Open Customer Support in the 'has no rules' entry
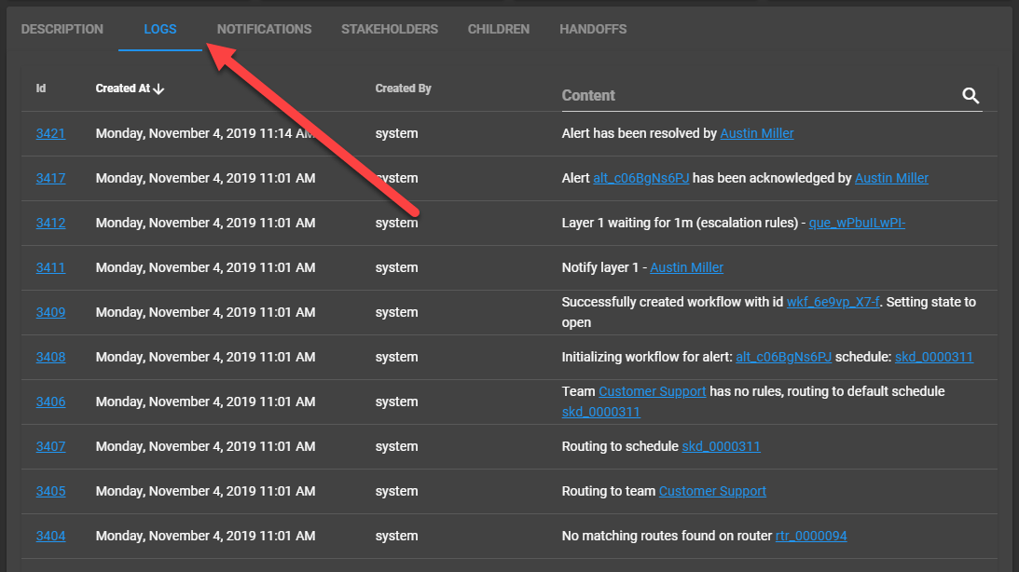Image resolution: width=1019 pixels, height=572 pixels. tap(653, 392)
